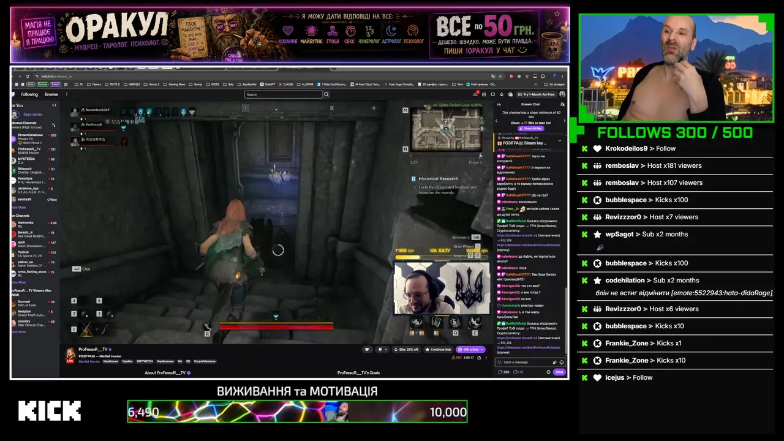
Task: Open emote picker in chat message box
Action: [562, 362]
